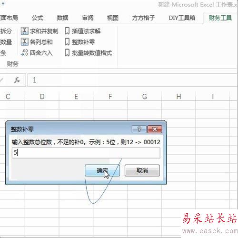The width and height of the screenshot is (238, 238).
Task: Select column H header
Action: pos(178,96)
